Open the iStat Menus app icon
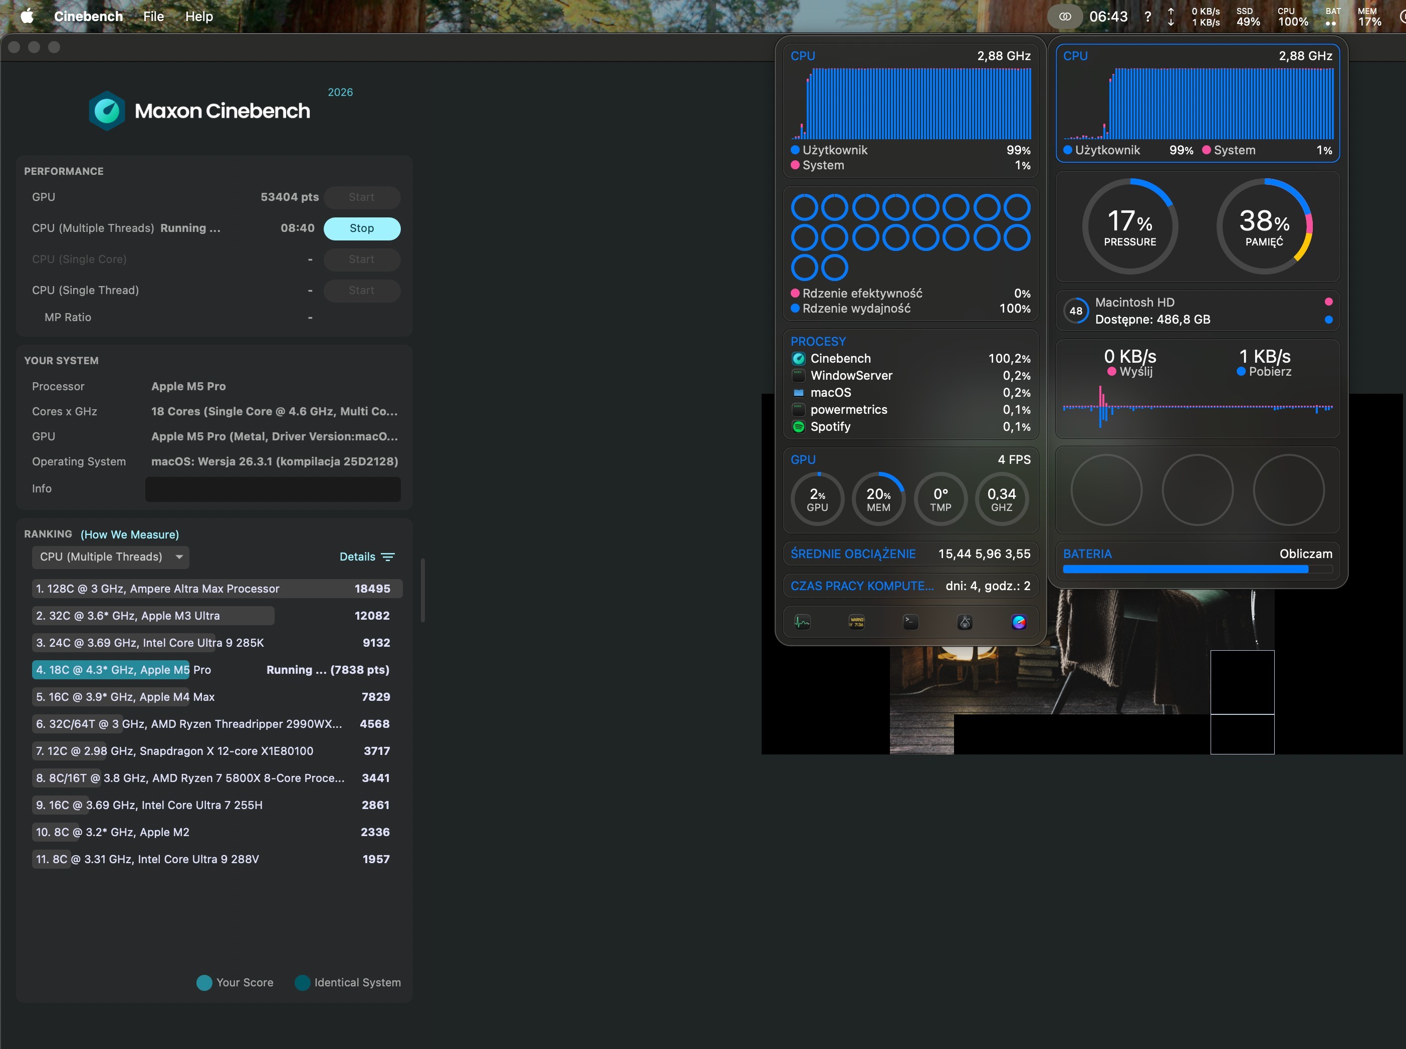The width and height of the screenshot is (1406, 1049). click(x=1018, y=622)
